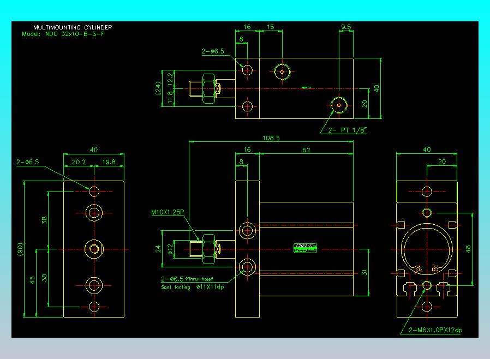Select the "40" vertical dimension in top view
Image resolution: width=490 pixels, height=359 pixels.
(377, 88)
